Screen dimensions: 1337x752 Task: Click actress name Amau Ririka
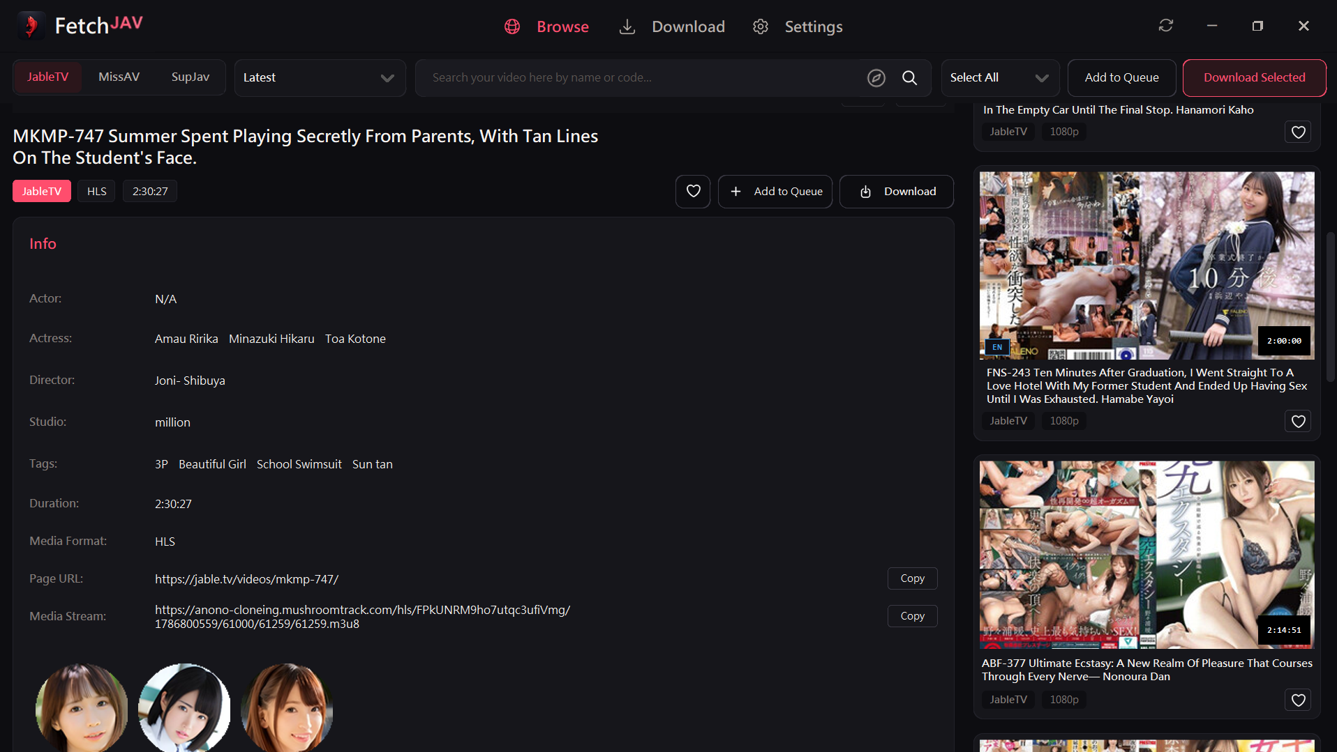186,339
